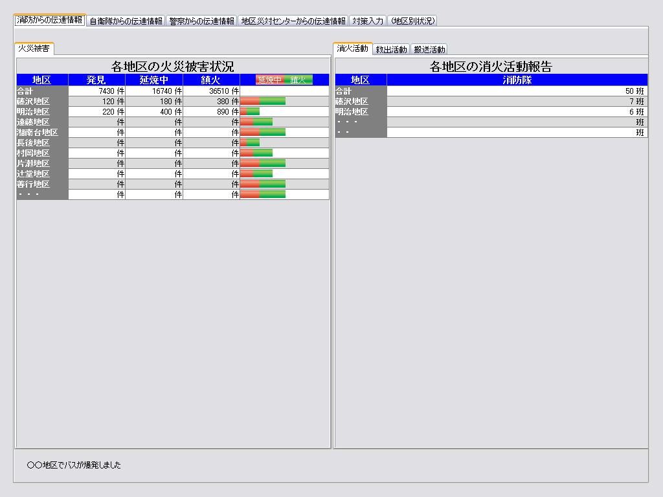Open the 搬送活動 sub-tab

click(x=429, y=50)
